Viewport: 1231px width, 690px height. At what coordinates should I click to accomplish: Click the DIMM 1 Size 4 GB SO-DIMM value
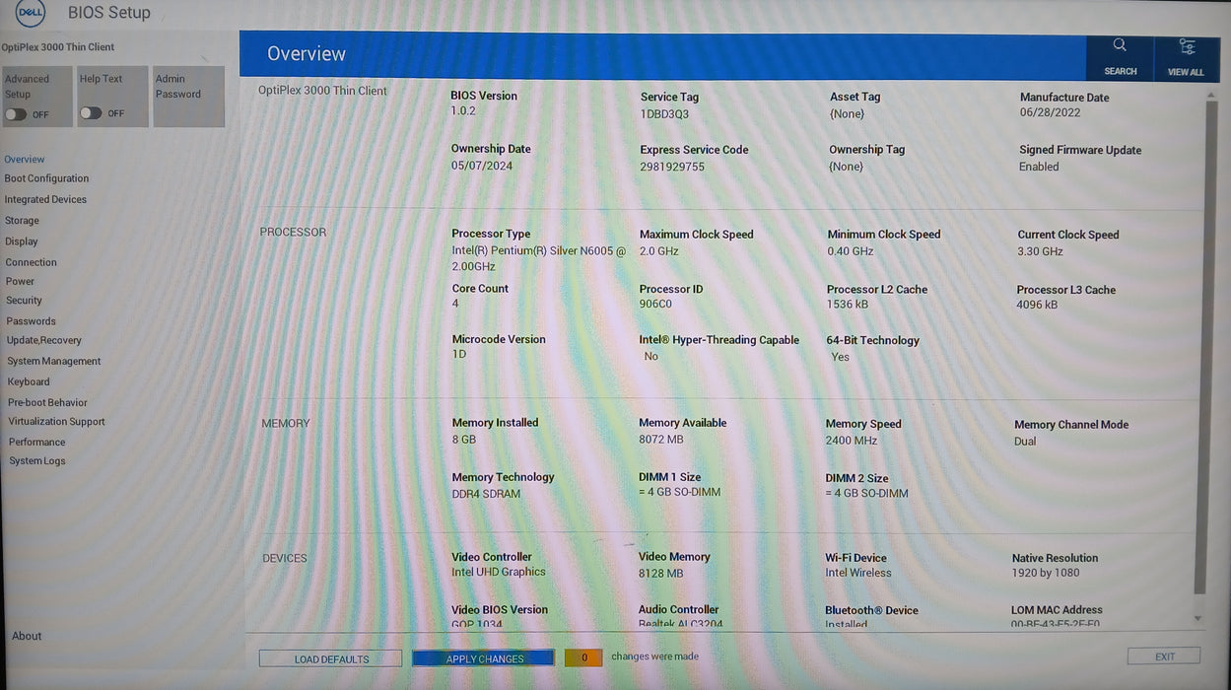[679, 492]
